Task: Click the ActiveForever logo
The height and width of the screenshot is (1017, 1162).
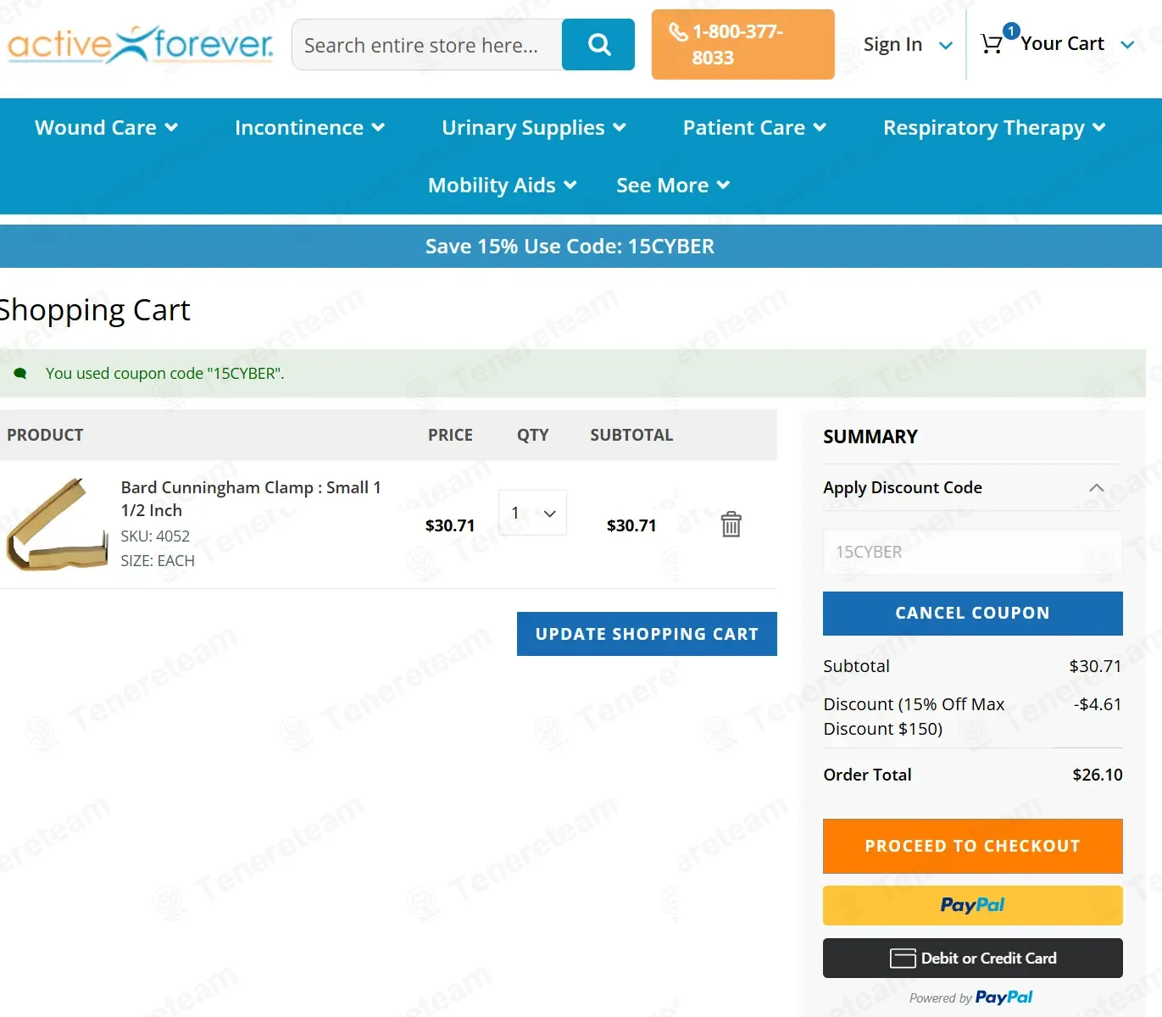Action: click(141, 44)
